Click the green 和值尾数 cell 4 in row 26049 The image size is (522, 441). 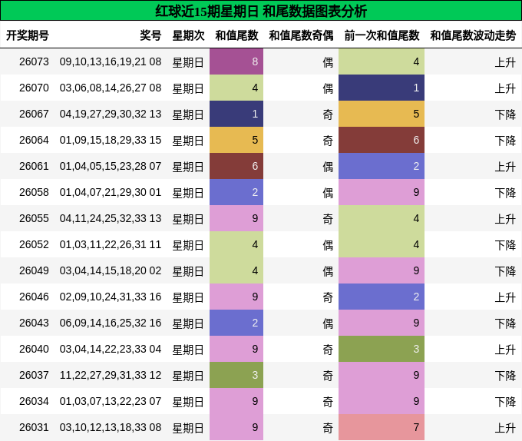coord(236,270)
